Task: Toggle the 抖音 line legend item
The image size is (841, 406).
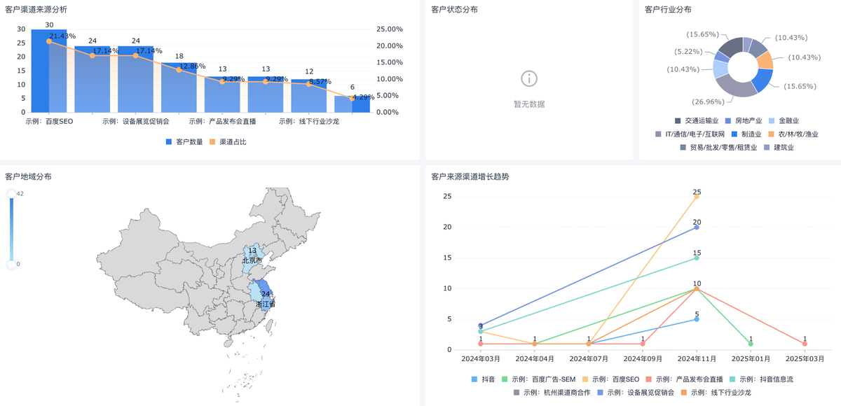Action: click(483, 379)
